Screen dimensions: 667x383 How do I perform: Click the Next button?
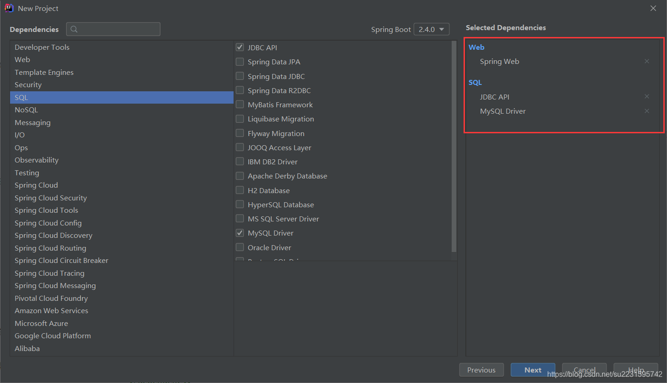click(x=533, y=370)
